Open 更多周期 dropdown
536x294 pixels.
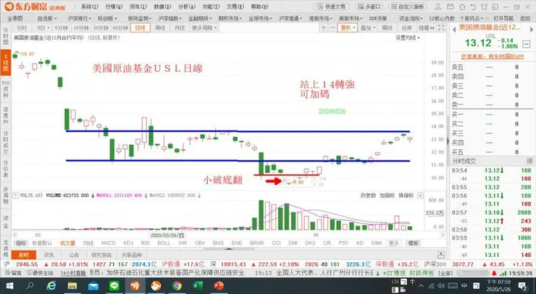tap(204, 28)
